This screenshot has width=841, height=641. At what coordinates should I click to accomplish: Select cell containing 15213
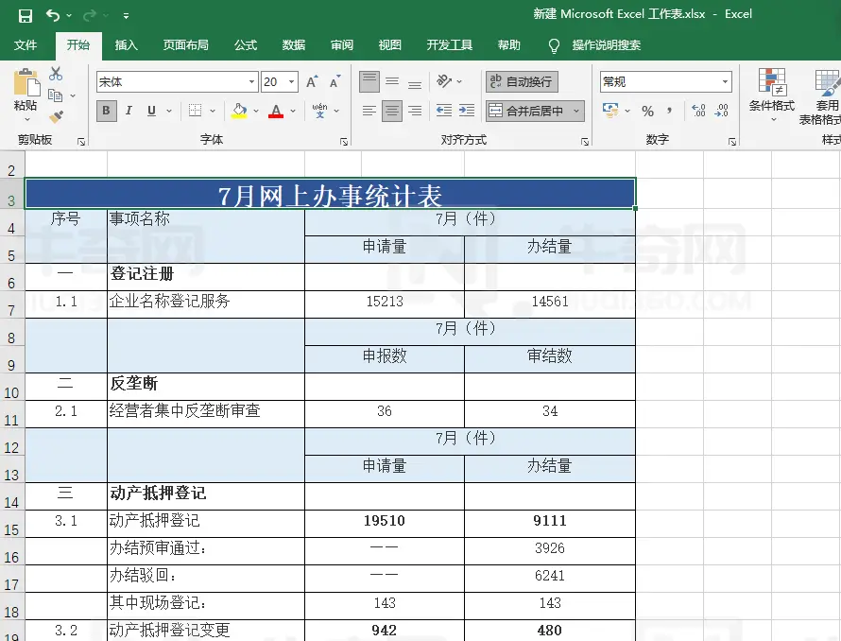tap(385, 304)
